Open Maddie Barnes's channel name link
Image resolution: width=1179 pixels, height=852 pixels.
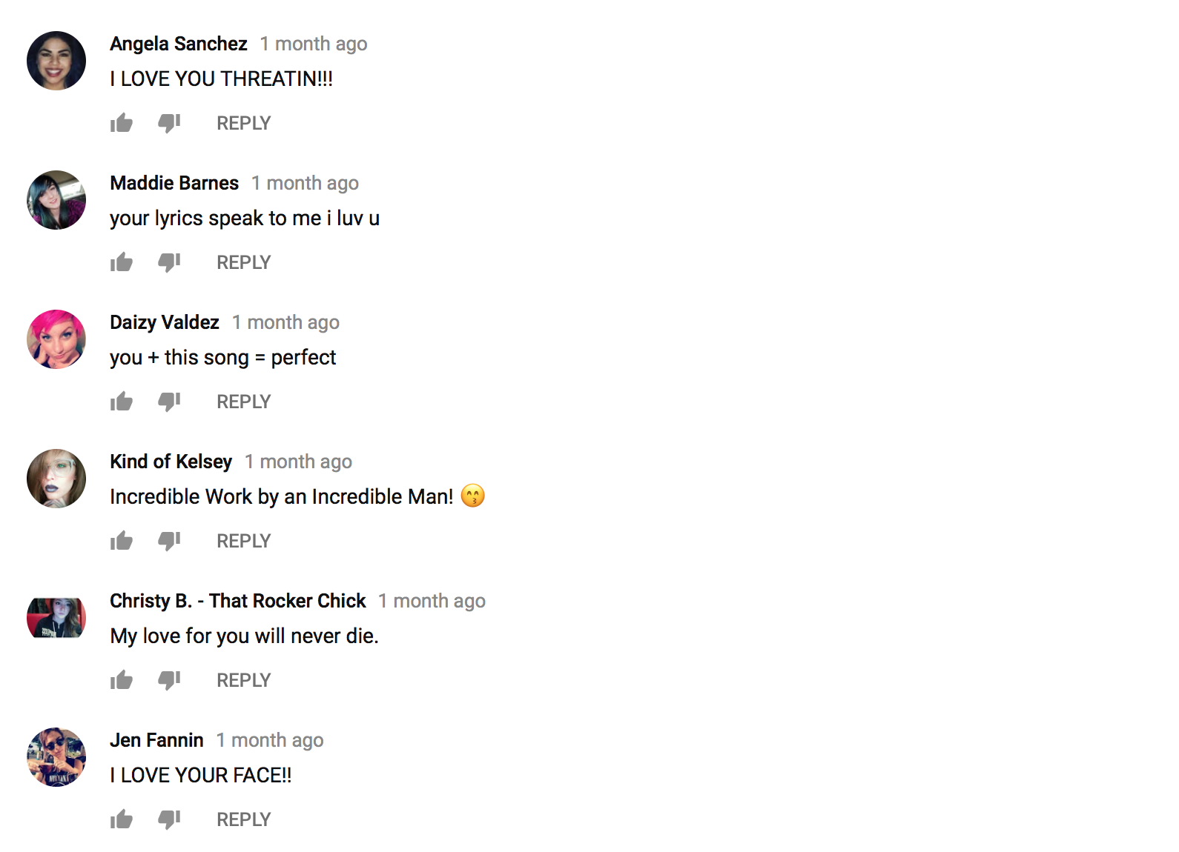tap(174, 183)
